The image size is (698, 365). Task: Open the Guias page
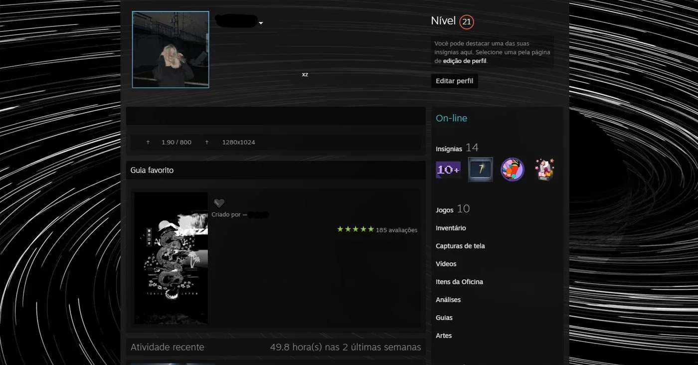click(x=444, y=318)
